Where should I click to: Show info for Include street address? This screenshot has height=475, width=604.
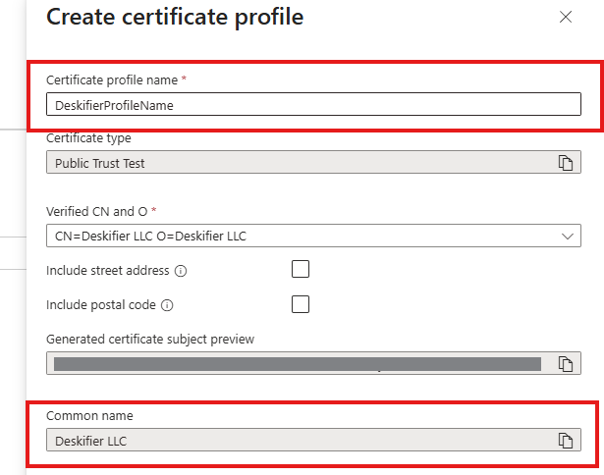click(x=181, y=271)
